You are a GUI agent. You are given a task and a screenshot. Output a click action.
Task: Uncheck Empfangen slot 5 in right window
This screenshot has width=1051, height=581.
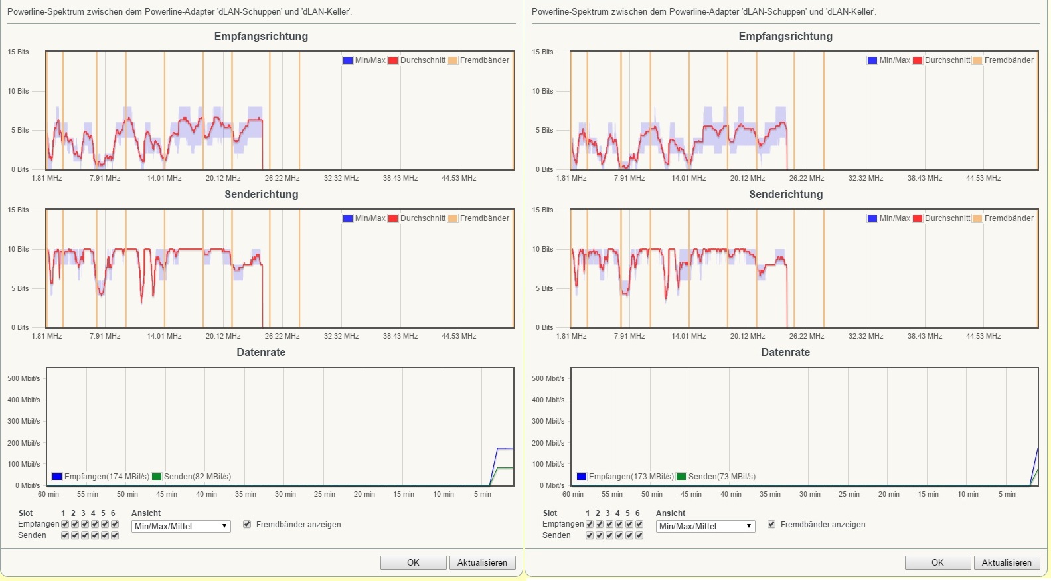click(629, 524)
